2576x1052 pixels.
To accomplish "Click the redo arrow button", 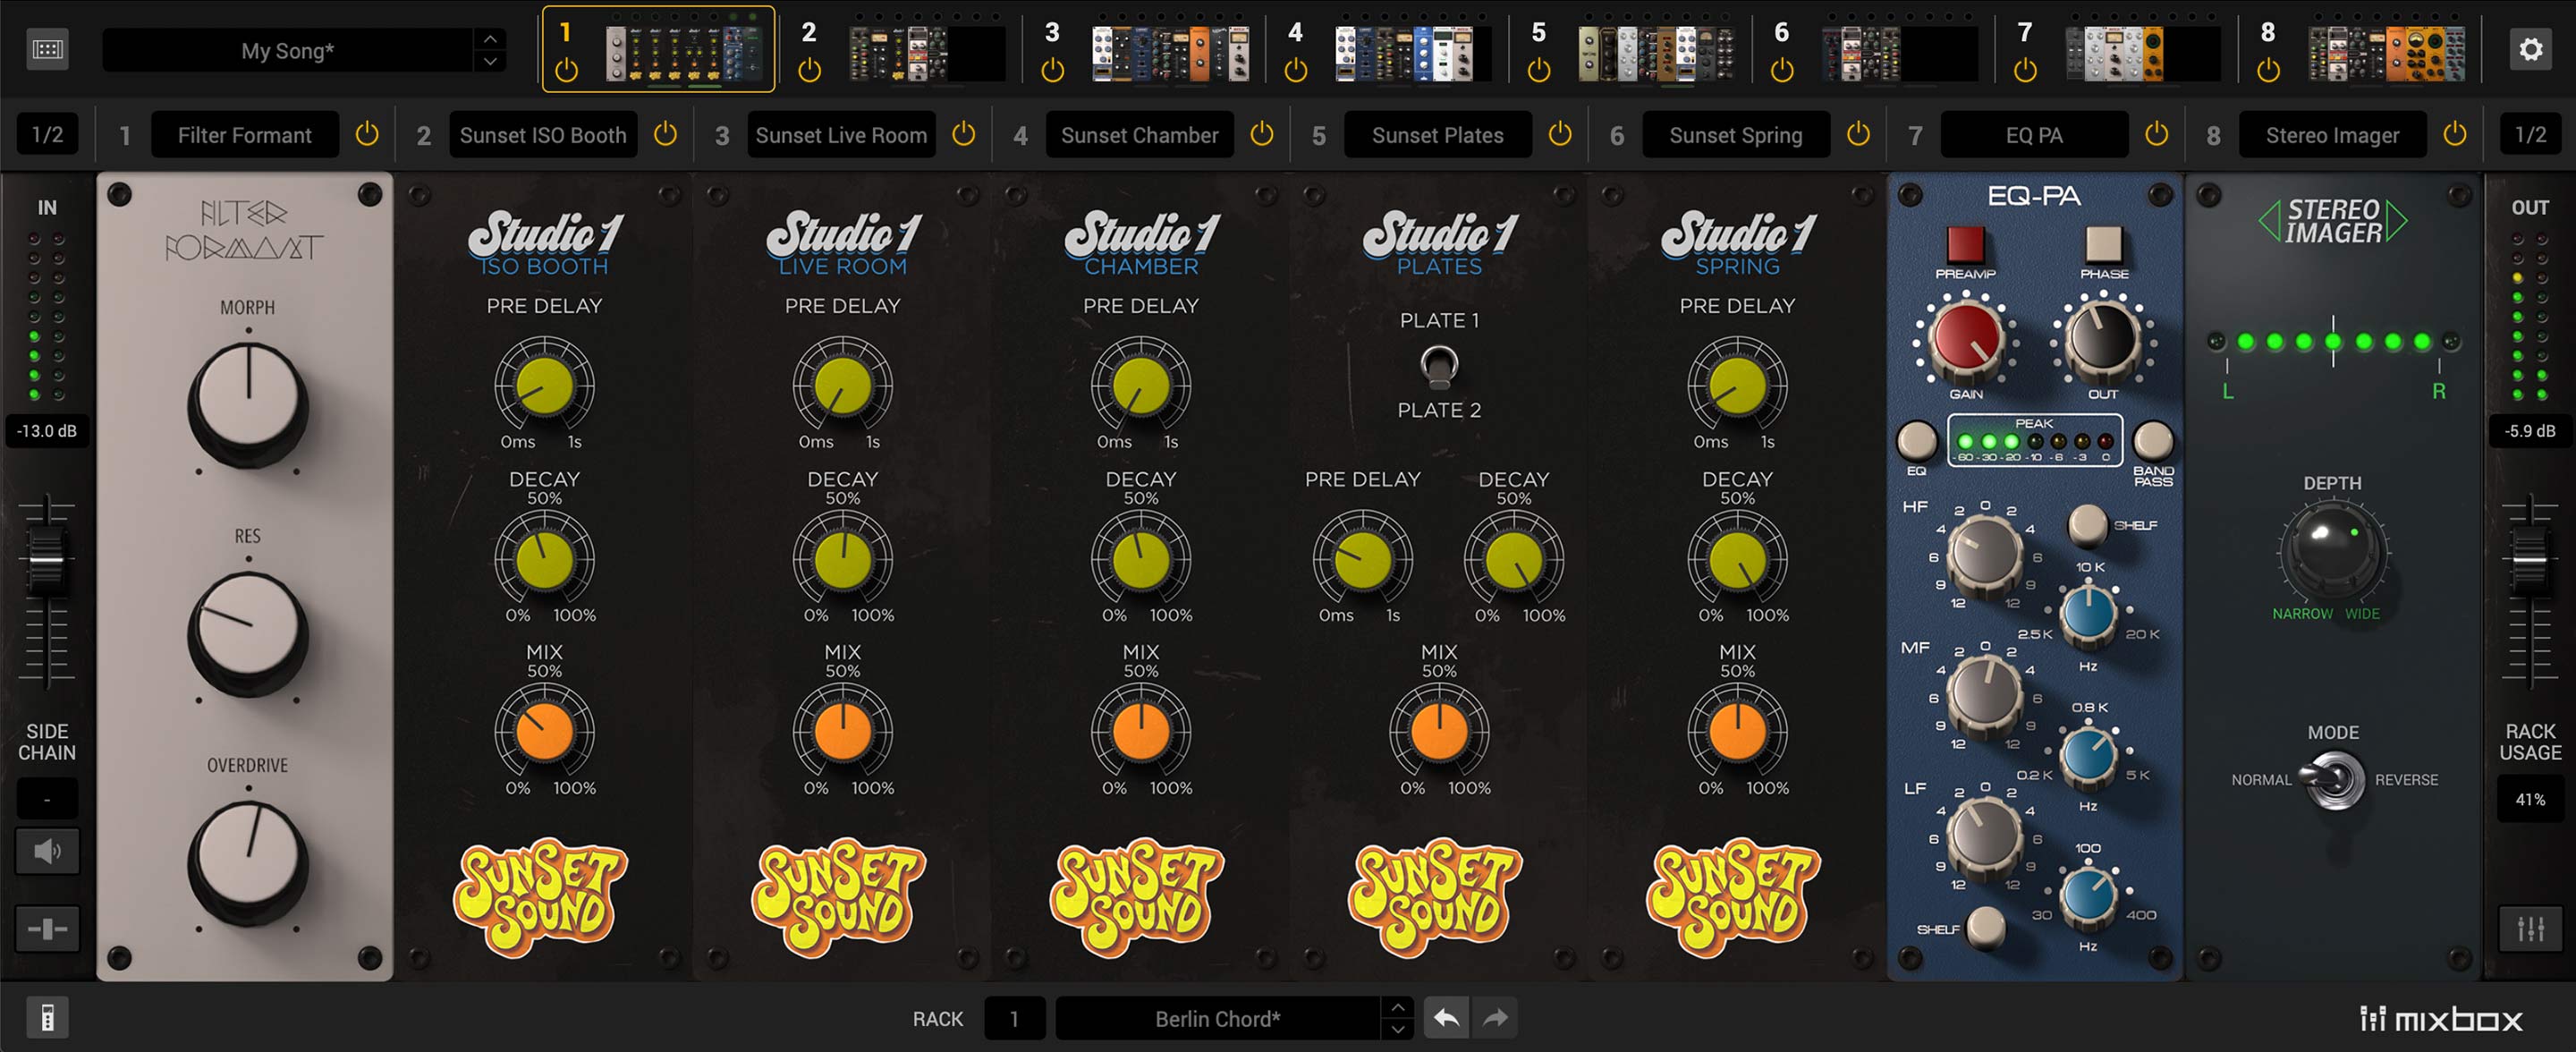I will 1495,1018.
